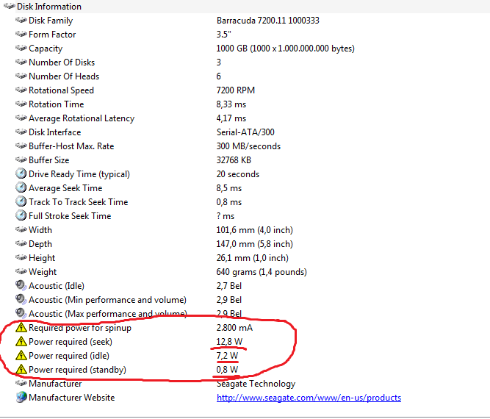This screenshot has height=419, width=490.
Task: Click the warning icon for Power required (standby)
Action: (x=21, y=369)
